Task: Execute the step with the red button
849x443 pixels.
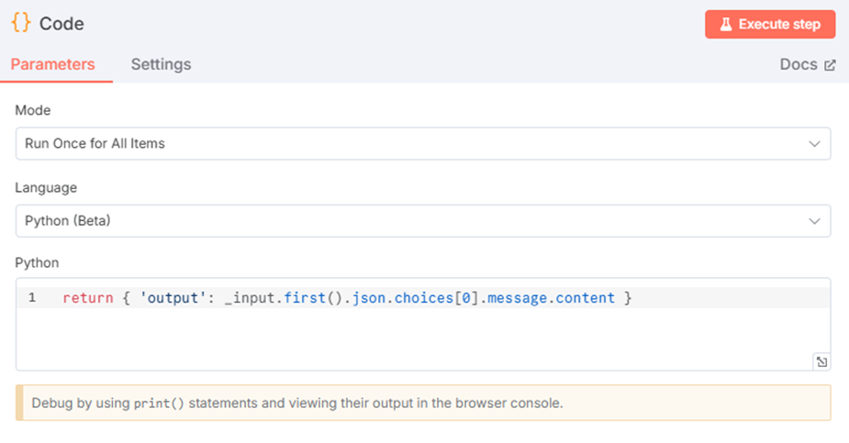Action: click(770, 25)
